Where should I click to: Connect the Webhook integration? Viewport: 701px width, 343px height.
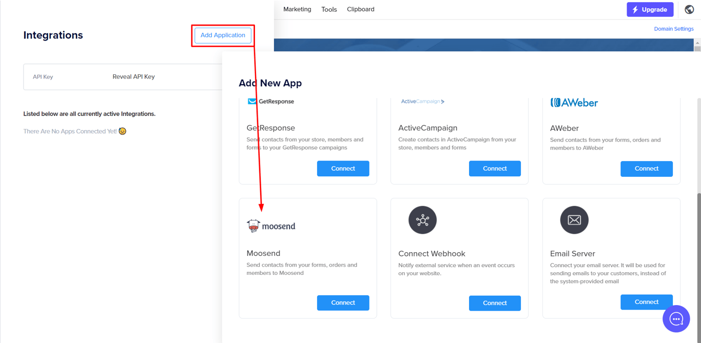[495, 303]
